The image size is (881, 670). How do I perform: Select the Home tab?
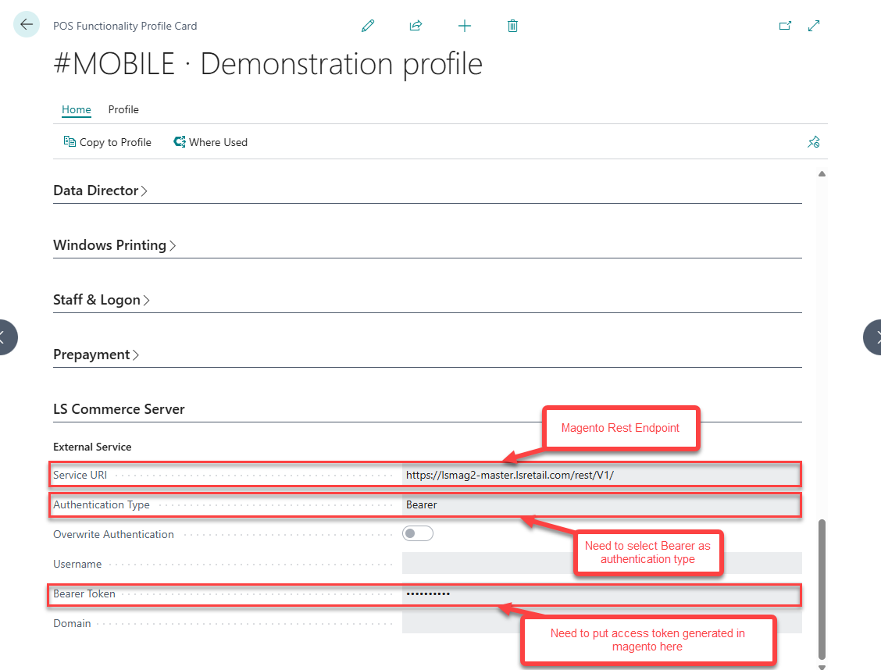coord(77,109)
